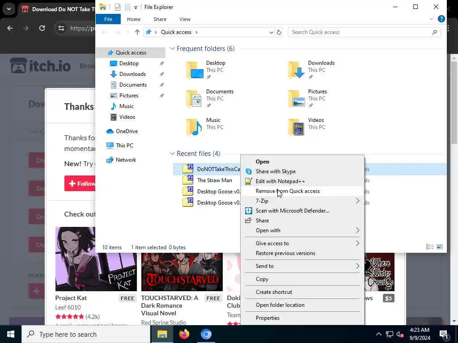Image resolution: width=458 pixels, height=343 pixels.
Task: Choose Restore previous versions
Action: coord(302,253)
